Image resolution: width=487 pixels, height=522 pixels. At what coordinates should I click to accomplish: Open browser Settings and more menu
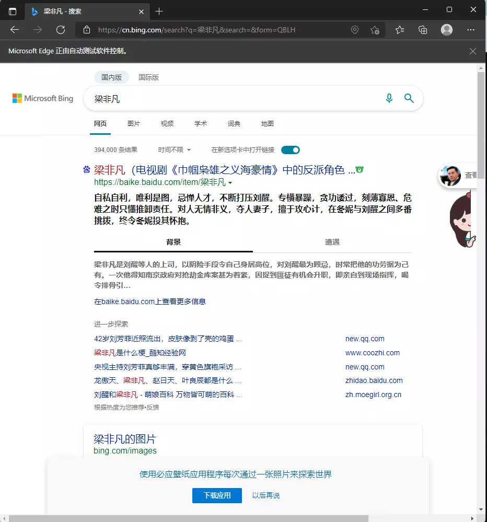click(x=471, y=30)
